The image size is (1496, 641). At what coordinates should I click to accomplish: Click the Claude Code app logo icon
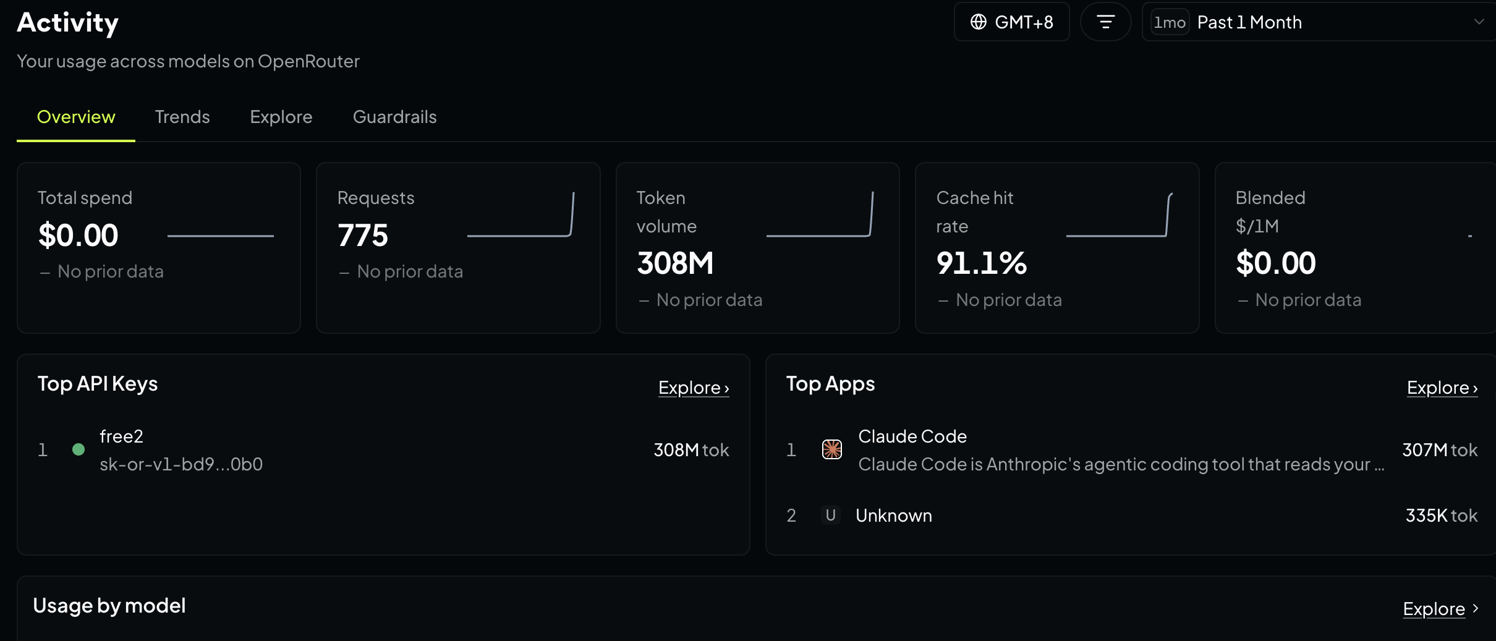(x=832, y=449)
